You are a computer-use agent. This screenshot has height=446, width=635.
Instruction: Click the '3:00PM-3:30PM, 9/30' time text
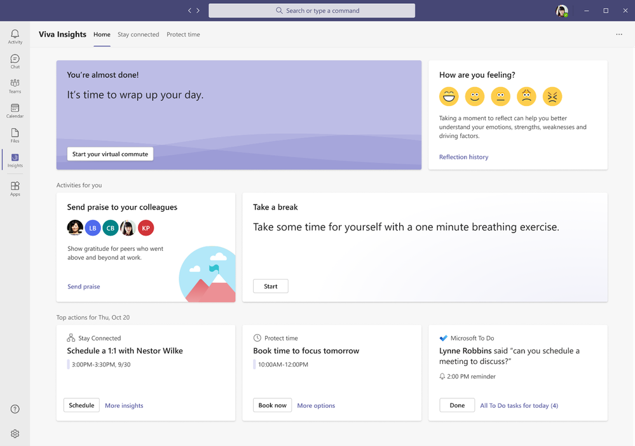click(x=101, y=364)
